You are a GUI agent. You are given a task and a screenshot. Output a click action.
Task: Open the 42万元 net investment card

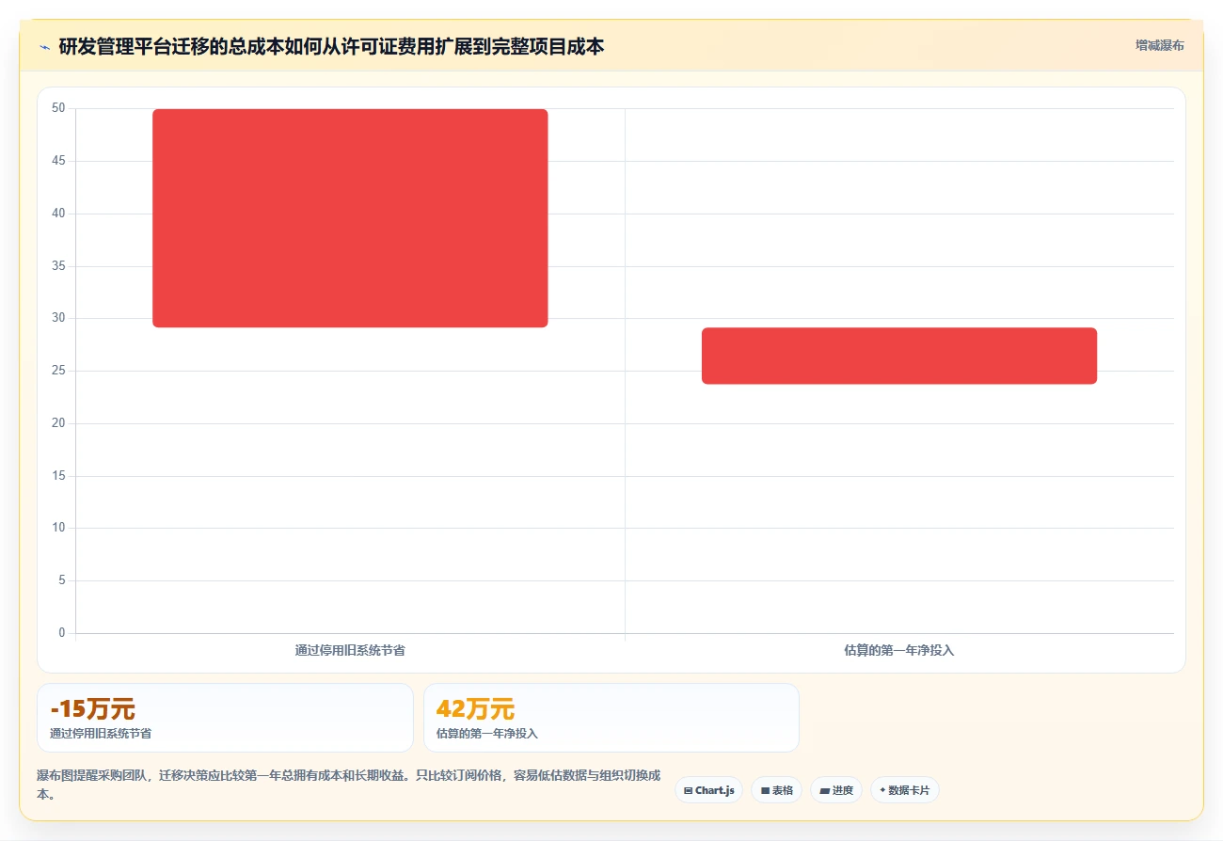coord(611,718)
